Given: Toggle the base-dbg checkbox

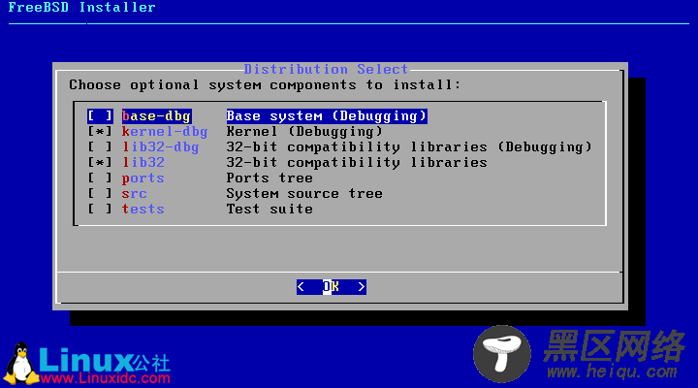Looking at the screenshot, I should click(x=100, y=116).
